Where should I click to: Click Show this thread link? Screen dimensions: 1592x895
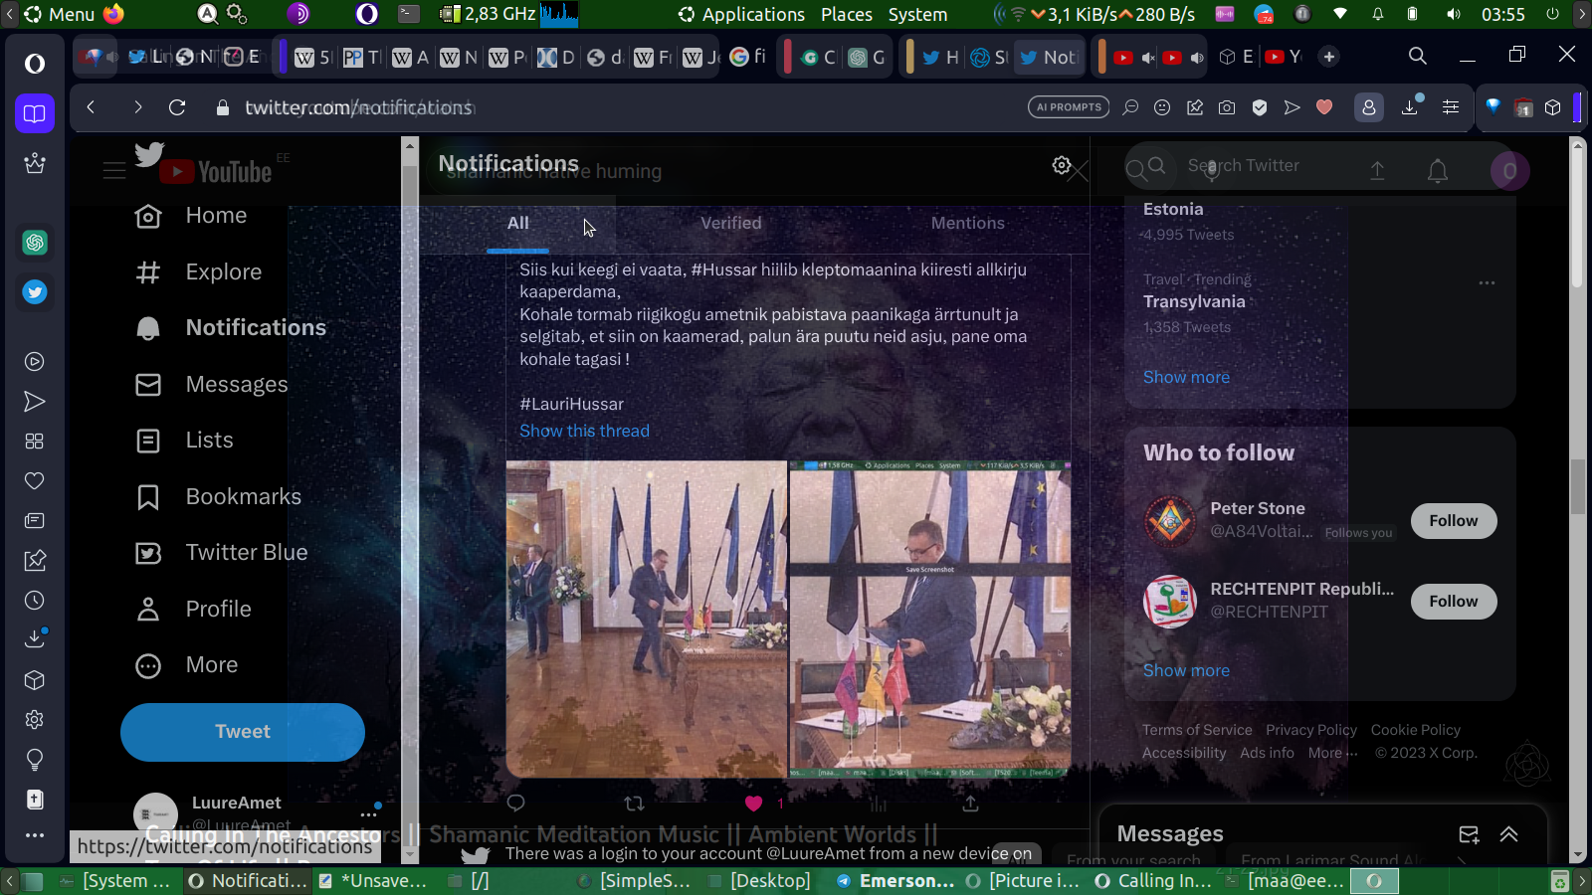(x=584, y=431)
